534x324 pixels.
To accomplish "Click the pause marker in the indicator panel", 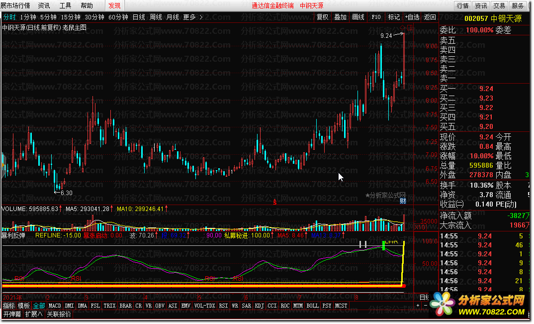I will pyautogui.click(x=363, y=244).
